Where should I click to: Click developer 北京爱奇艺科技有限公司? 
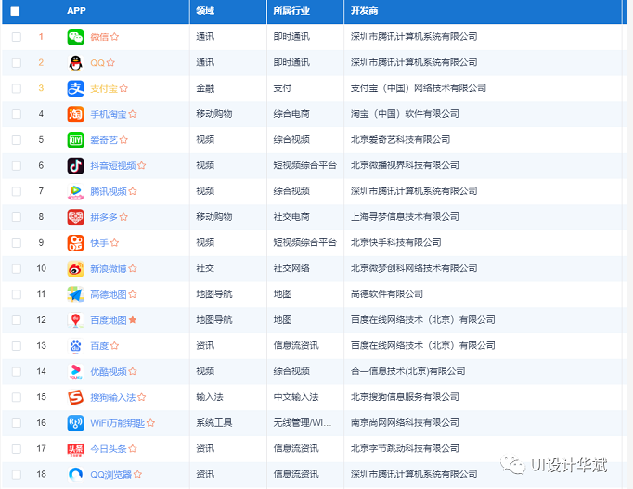point(400,140)
